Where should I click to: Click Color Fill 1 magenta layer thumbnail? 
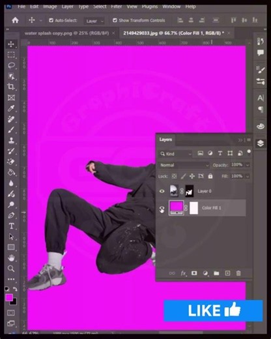coord(176,208)
